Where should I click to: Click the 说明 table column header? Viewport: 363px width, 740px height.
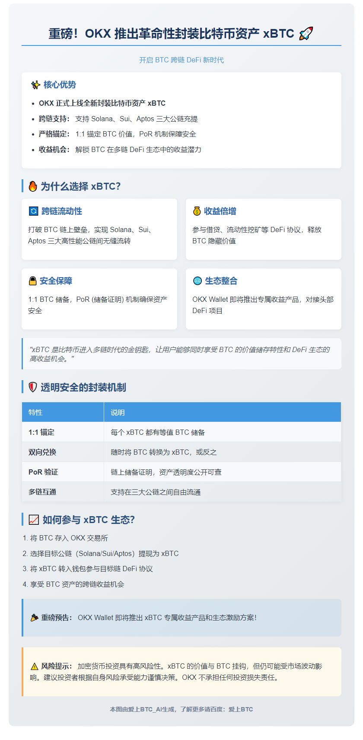click(223, 412)
